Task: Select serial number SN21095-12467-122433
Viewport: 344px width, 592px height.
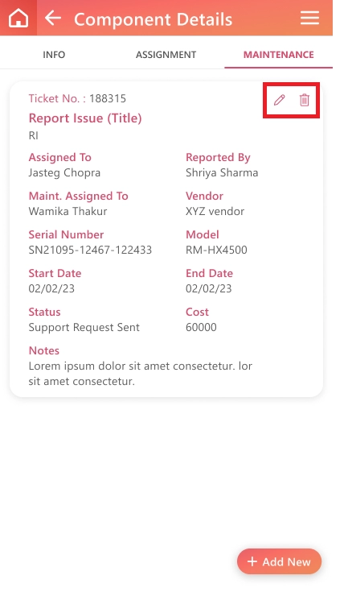Action: coord(90,250)
